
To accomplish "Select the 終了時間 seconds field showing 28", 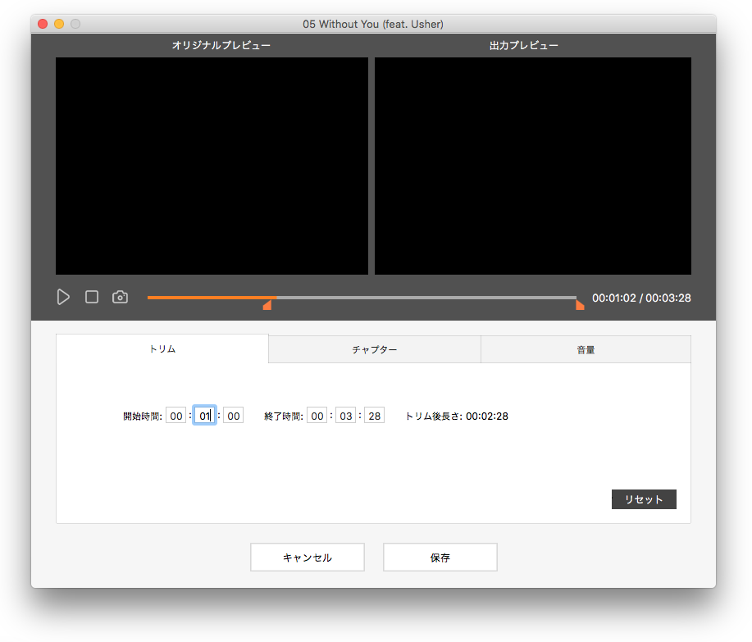I will click(x=375, y=416).
